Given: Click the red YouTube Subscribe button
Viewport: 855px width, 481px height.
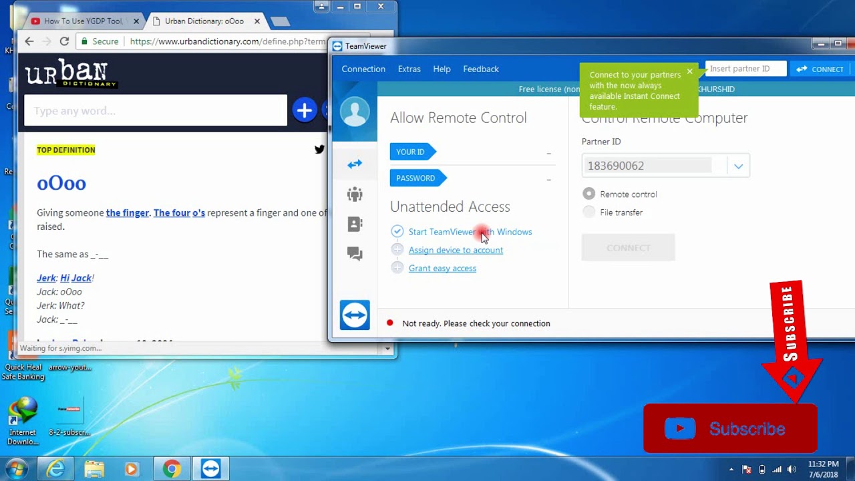Looking at the screenshot, I should tap(730, 428).
